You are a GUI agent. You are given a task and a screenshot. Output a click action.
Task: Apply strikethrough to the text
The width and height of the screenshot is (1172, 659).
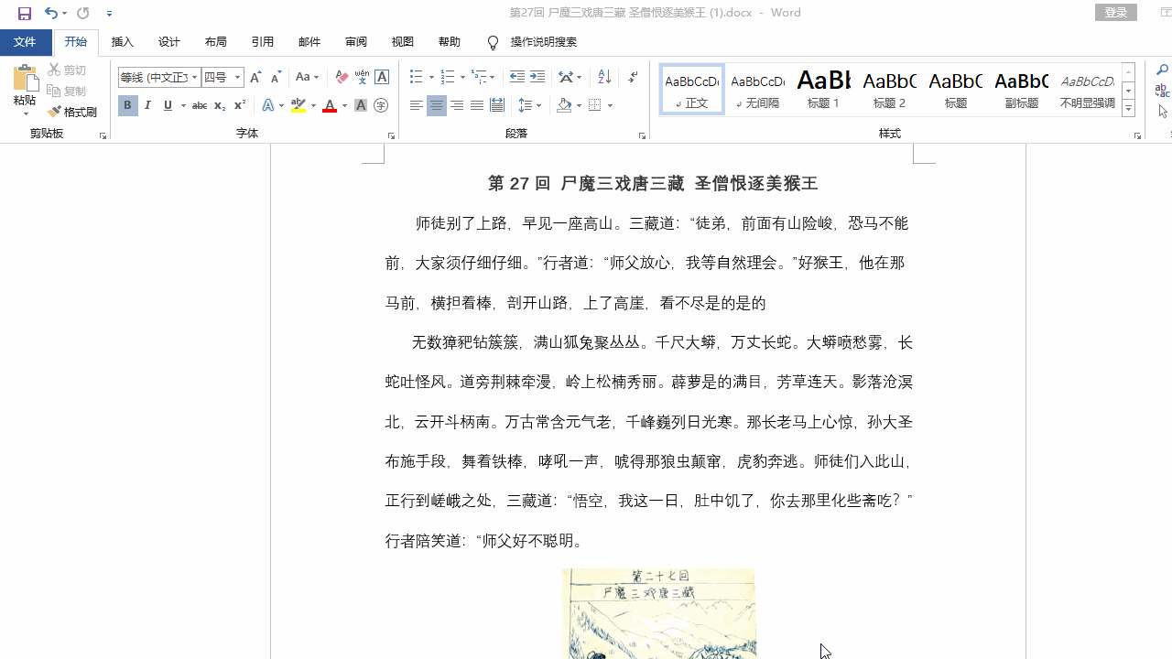pos(199,105)
